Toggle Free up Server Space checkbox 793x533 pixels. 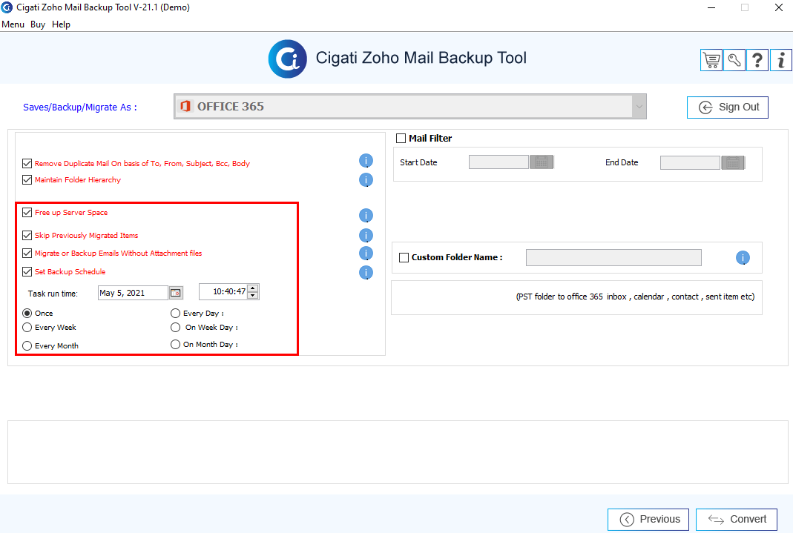coord(27,213)
